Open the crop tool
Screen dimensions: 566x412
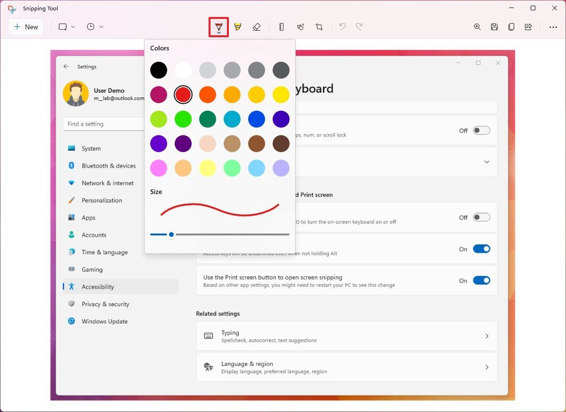coord(319,27)
